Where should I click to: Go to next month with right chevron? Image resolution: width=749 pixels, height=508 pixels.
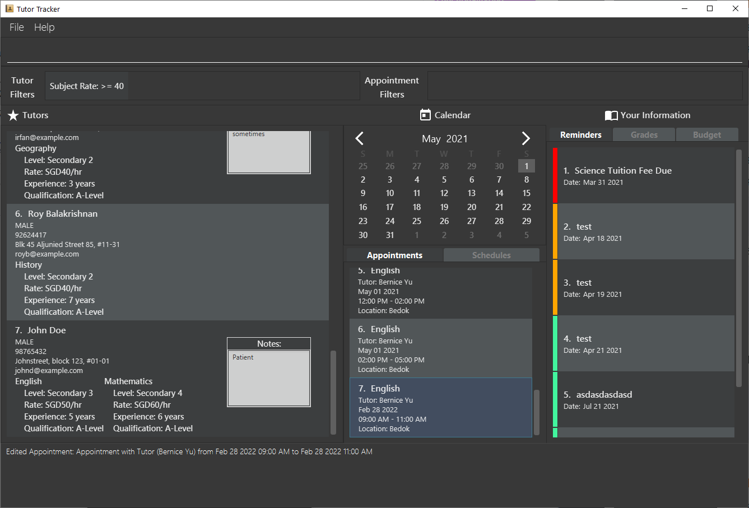tap(525, 138)
